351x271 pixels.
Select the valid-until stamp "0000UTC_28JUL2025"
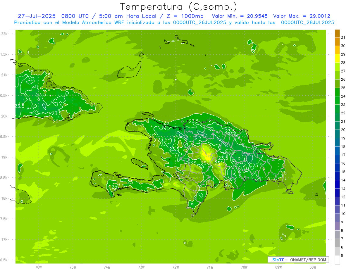307,23
